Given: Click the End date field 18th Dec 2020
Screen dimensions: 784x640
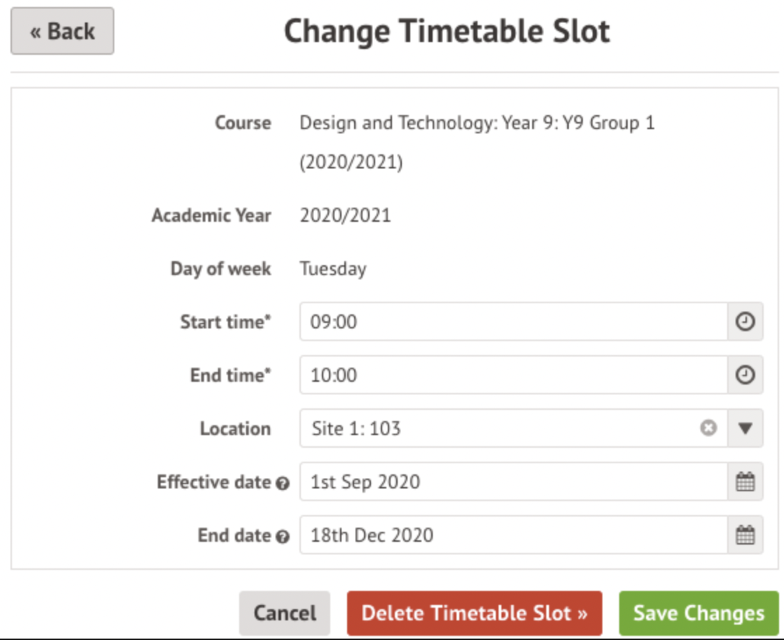Looking at the screenshot, I should click(513, 535).
